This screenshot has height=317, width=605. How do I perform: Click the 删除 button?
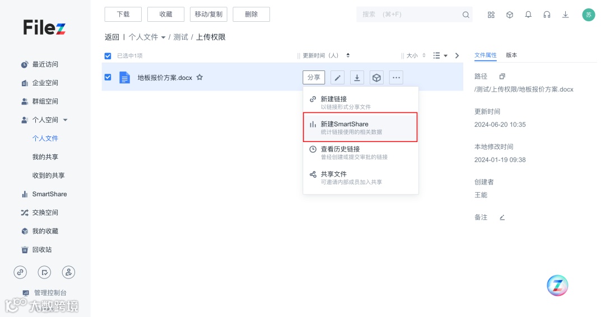pyautogui.click(x=251, y=14)
